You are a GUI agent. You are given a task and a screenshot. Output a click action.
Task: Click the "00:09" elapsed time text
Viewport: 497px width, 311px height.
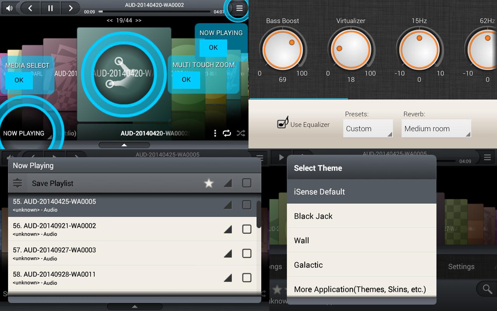pyautogui.click(x=90, y=12)
